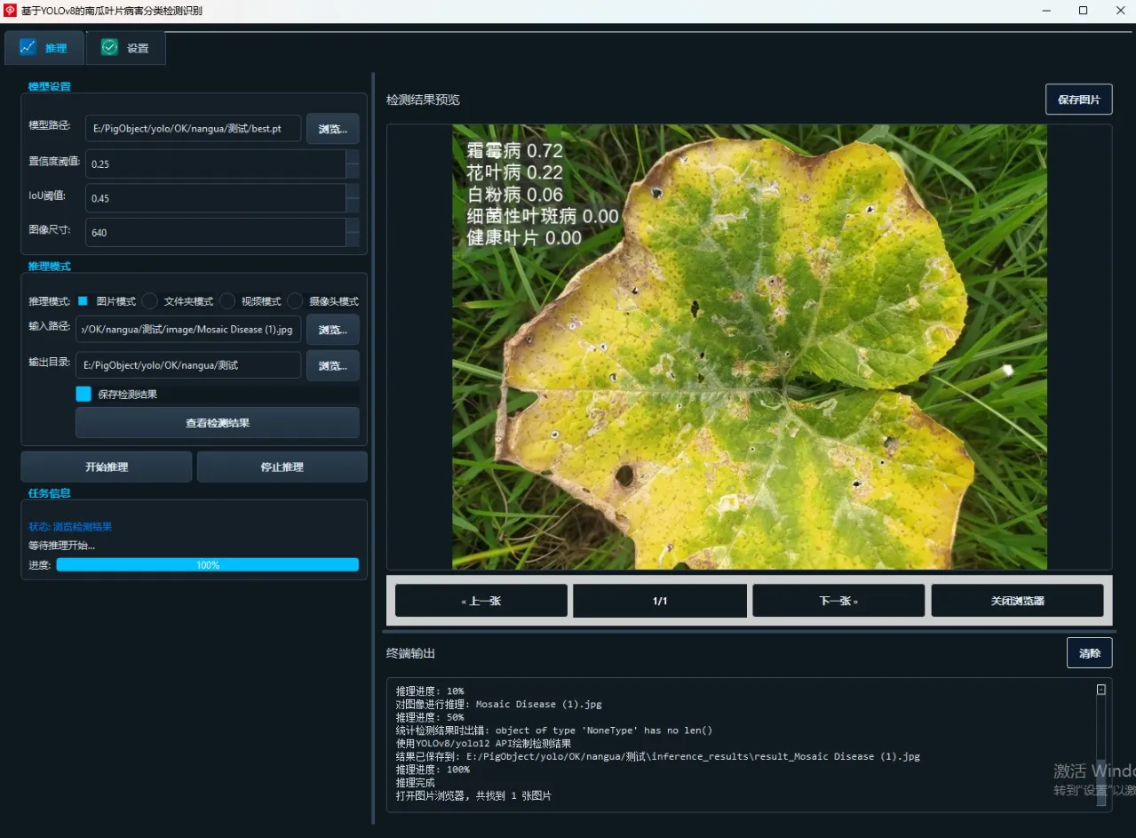Increase the 图像尺寸 spinner value

click(353, 225)
